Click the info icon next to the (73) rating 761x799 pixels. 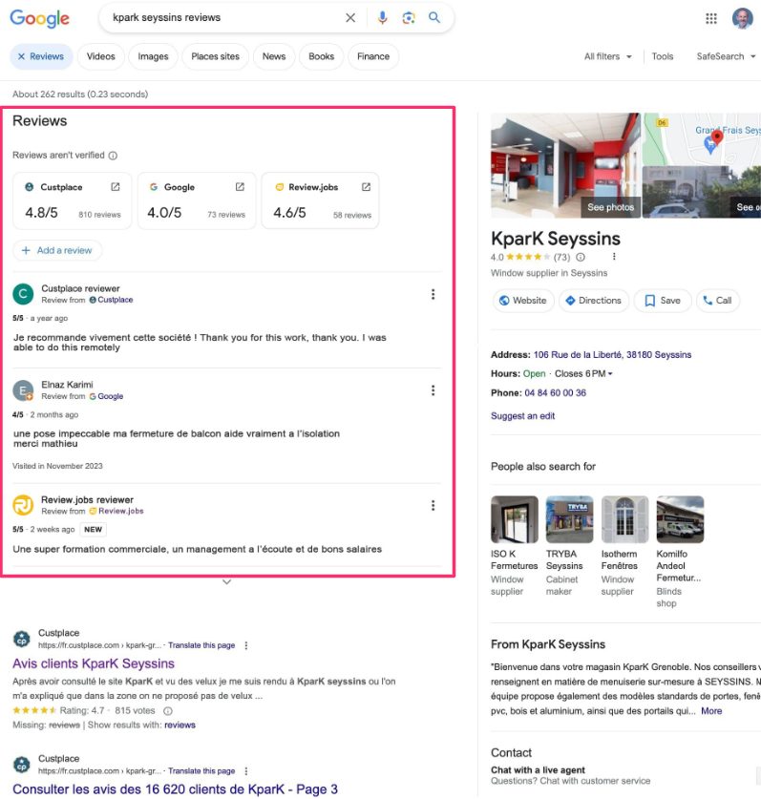coord(580,257)
